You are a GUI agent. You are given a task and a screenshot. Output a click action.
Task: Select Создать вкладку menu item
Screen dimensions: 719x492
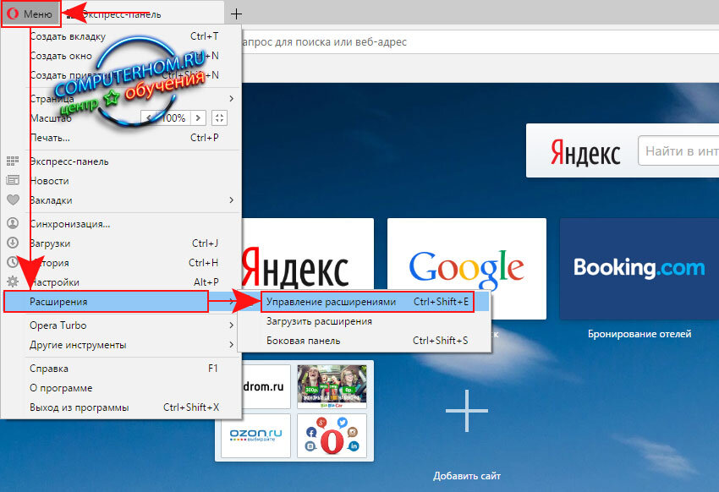[121, 36]
